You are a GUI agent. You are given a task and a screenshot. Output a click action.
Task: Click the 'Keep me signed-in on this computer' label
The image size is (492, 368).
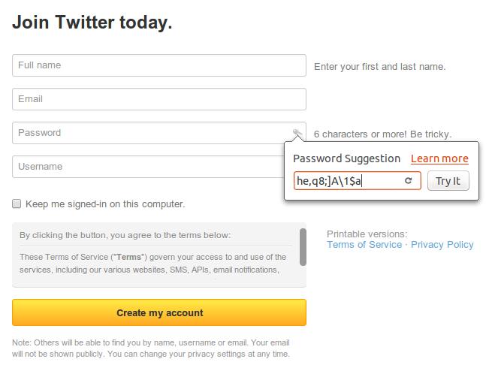click(x=105, y=204)
